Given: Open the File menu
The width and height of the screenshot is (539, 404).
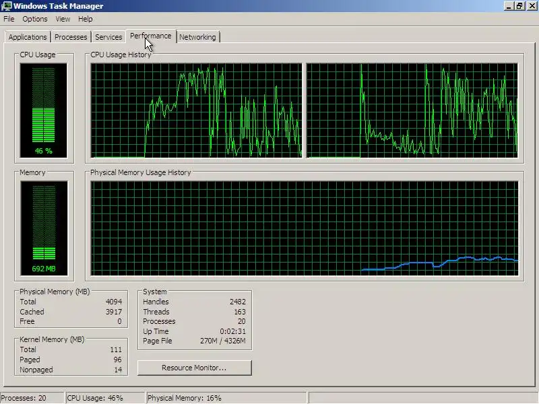Looking at the screenshot, I should [9, 20].
